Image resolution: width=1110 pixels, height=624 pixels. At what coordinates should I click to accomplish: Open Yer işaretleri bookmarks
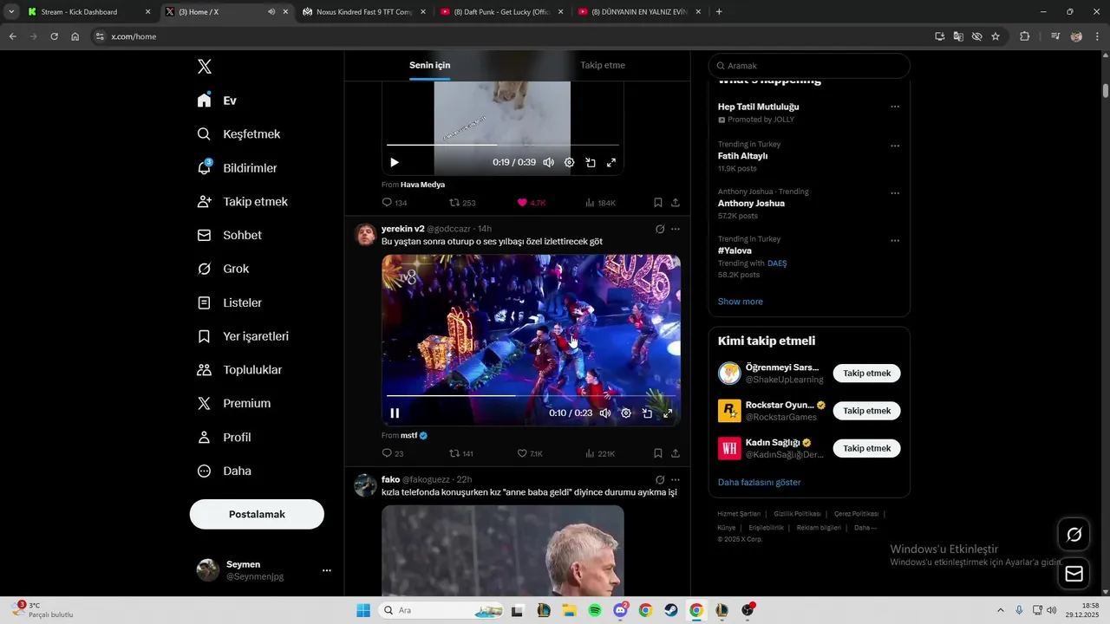pos(243,336)
